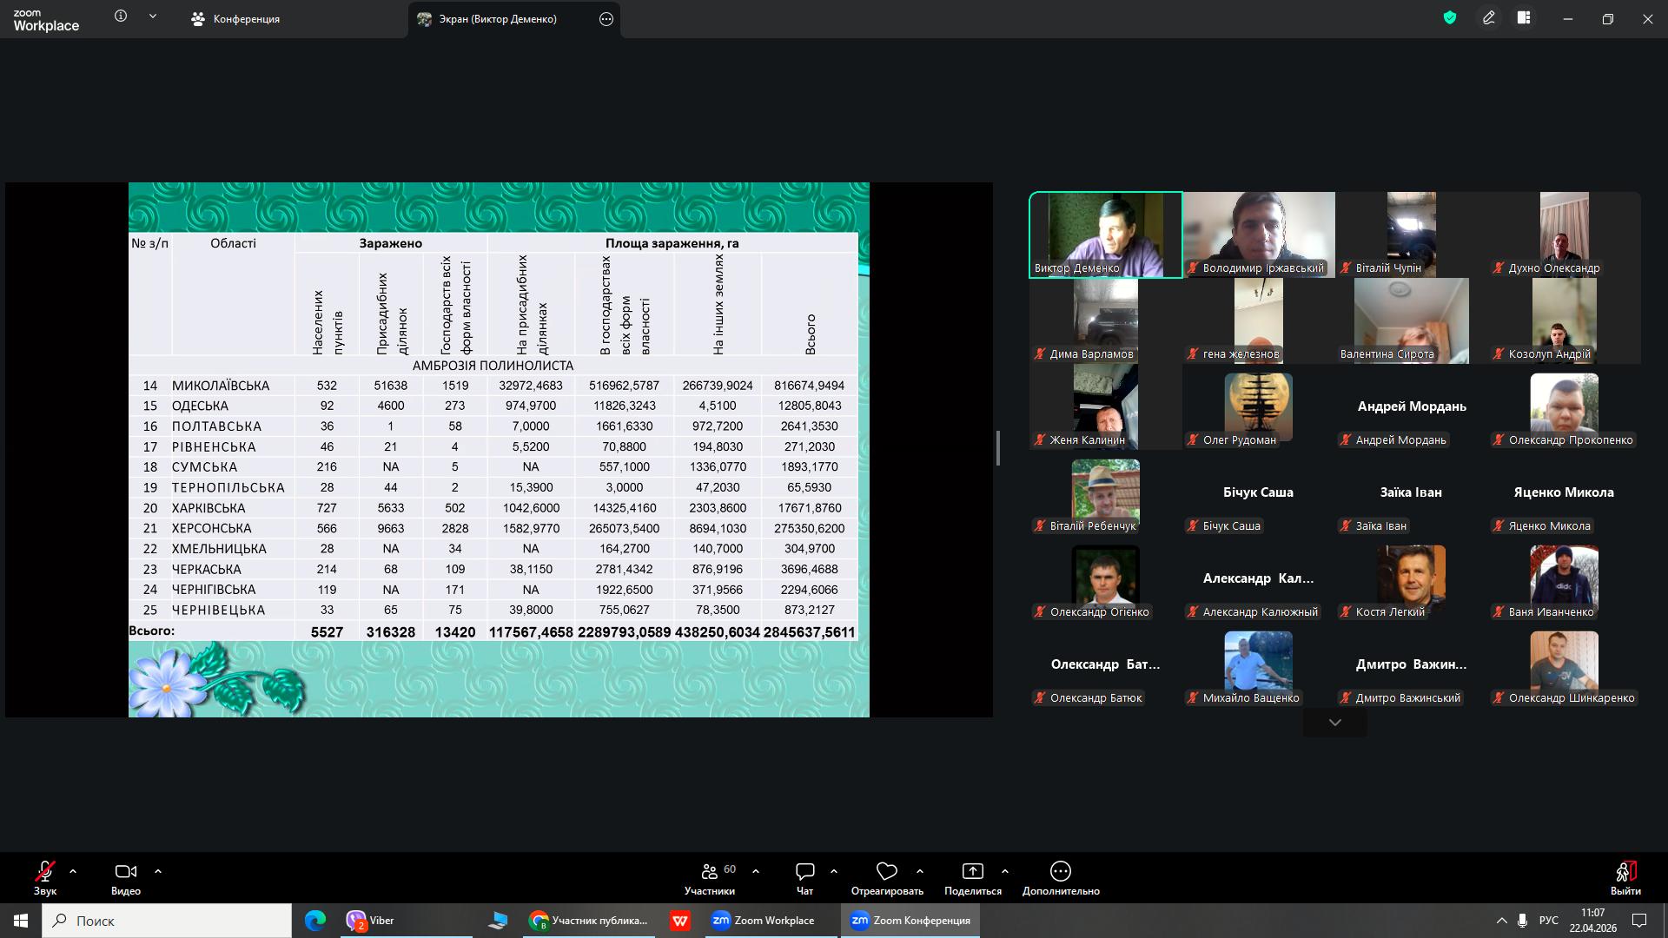Click the React heart icon
This screenshot has width=1668, height=938.
(x=886, y=871)
